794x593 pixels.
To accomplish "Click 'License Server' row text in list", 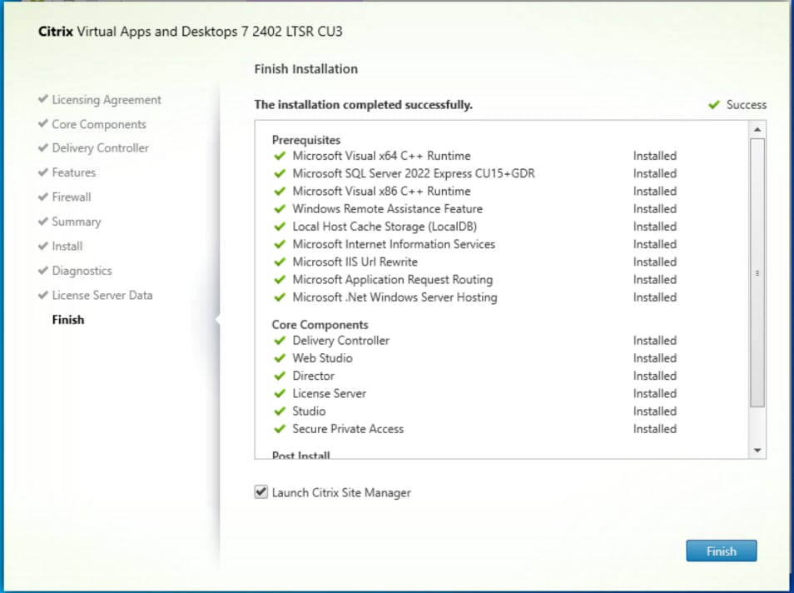I will click(329, 394).
